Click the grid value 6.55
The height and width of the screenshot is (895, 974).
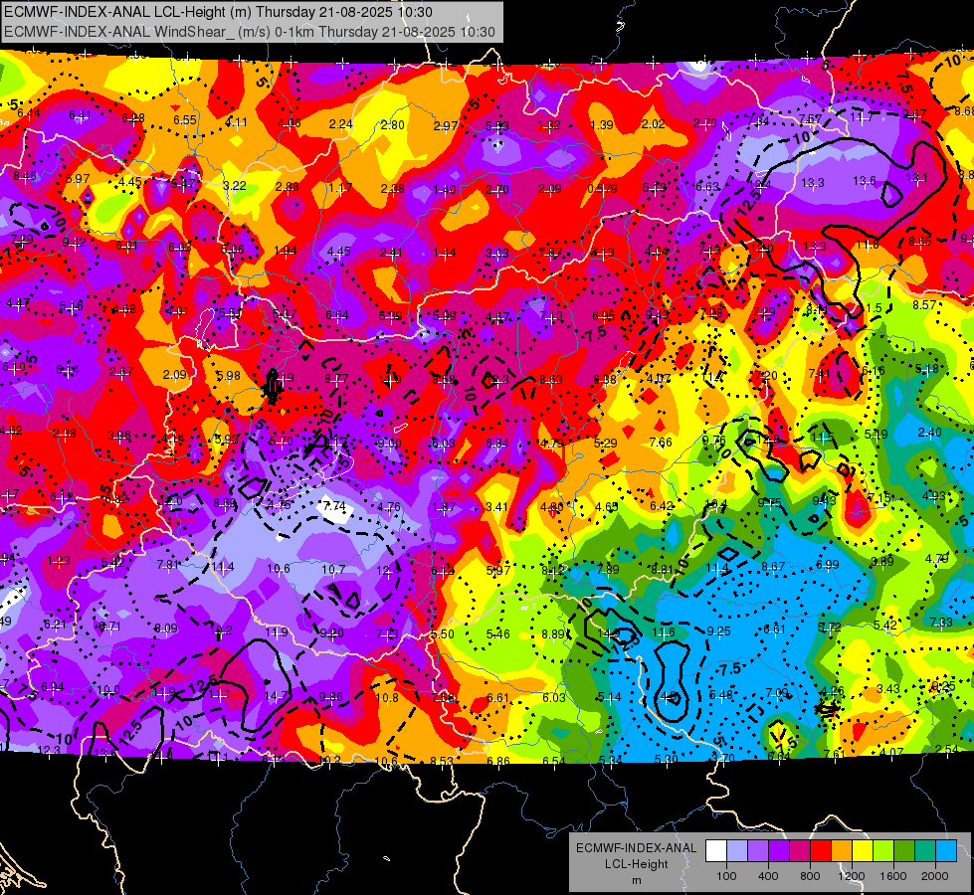point(184,120)
